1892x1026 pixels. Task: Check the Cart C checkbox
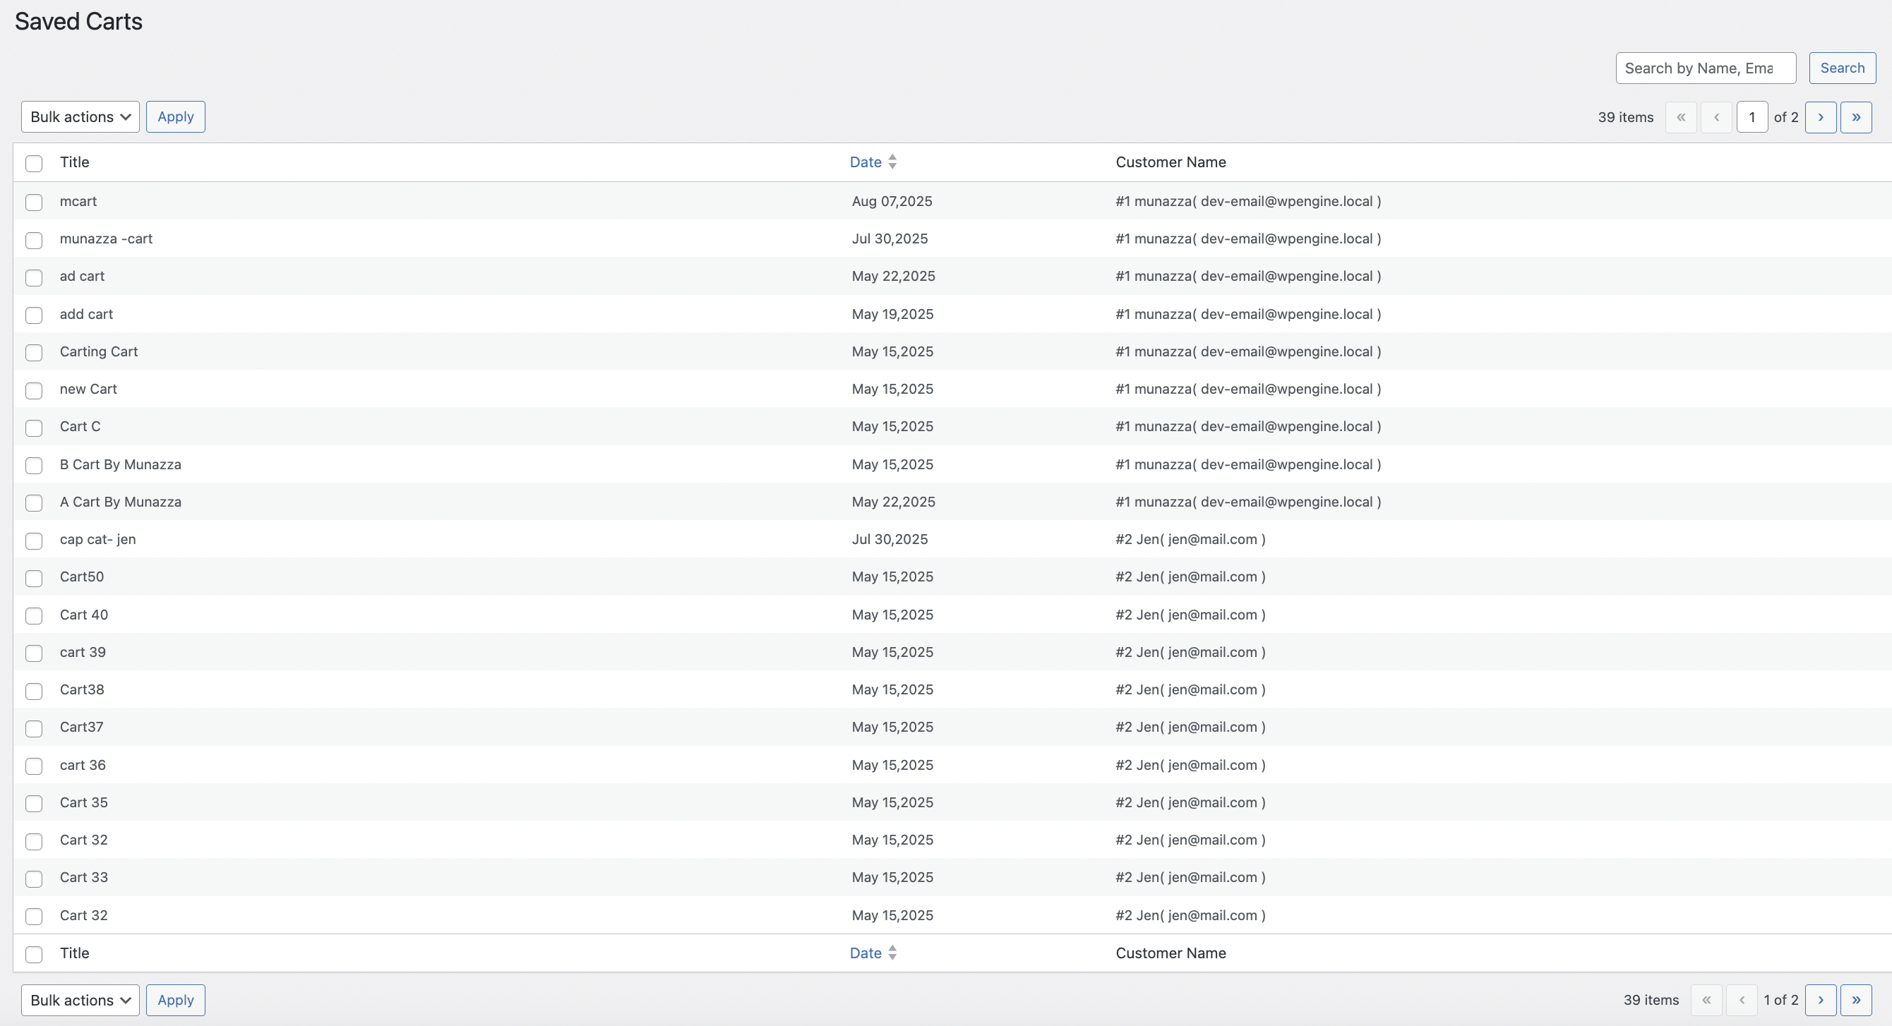(x=34, y=428)
